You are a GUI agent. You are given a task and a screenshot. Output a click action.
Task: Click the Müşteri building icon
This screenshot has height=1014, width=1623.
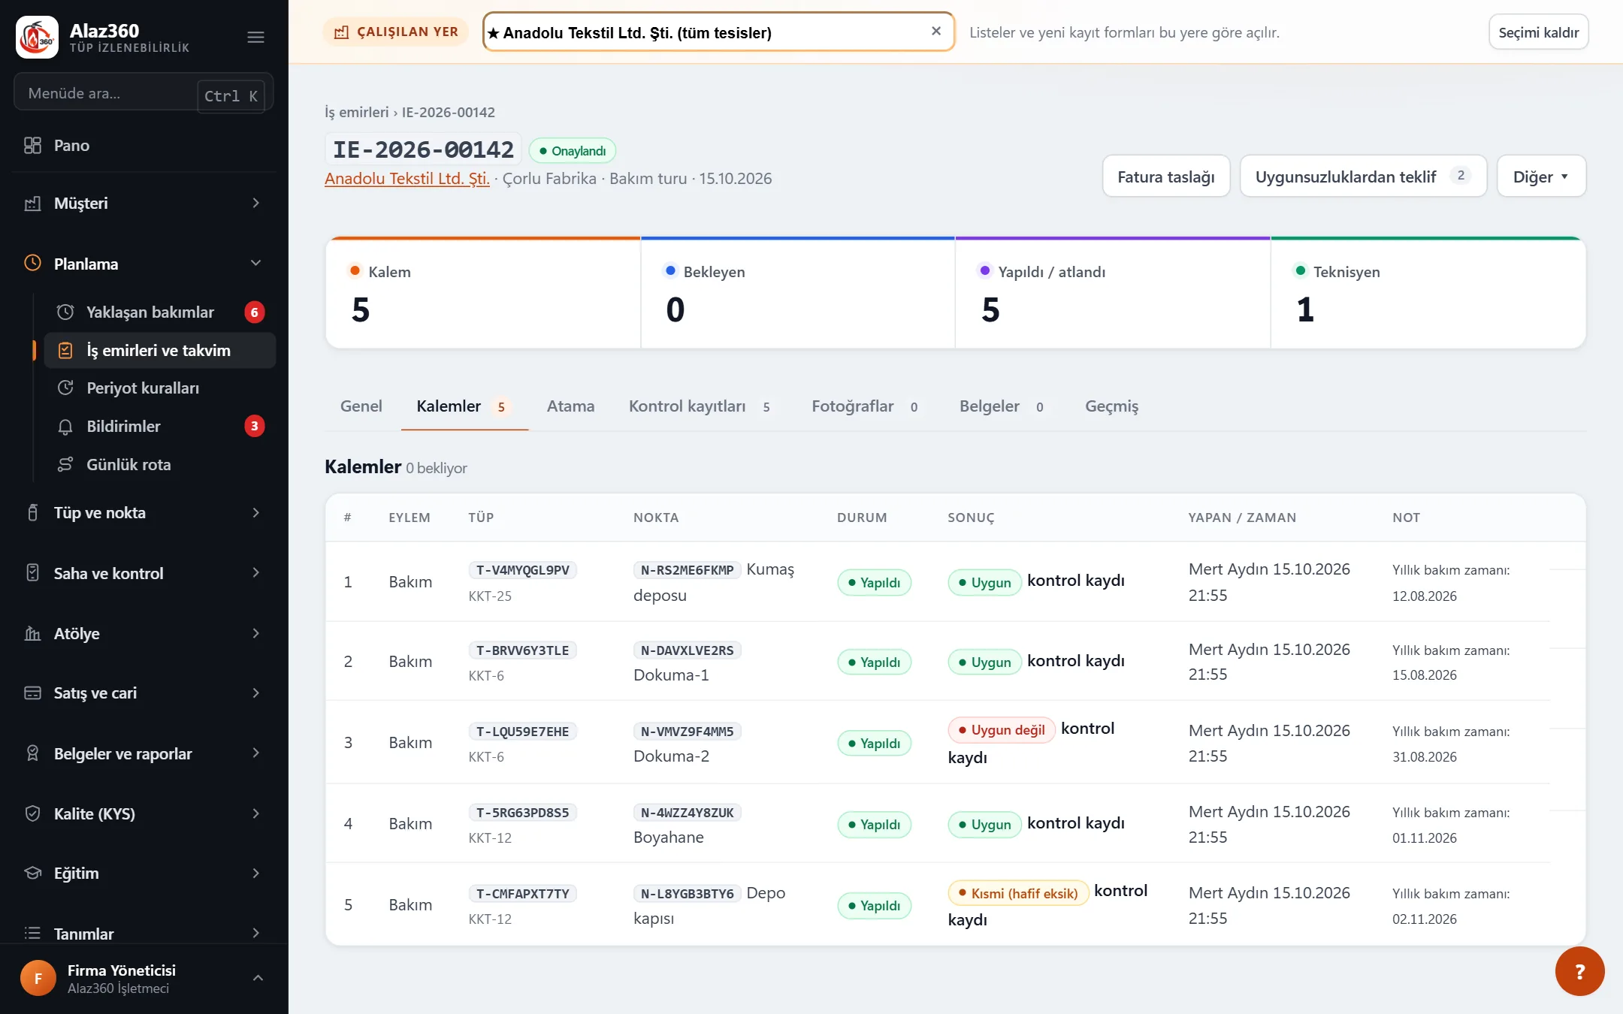tap(32, 204)
